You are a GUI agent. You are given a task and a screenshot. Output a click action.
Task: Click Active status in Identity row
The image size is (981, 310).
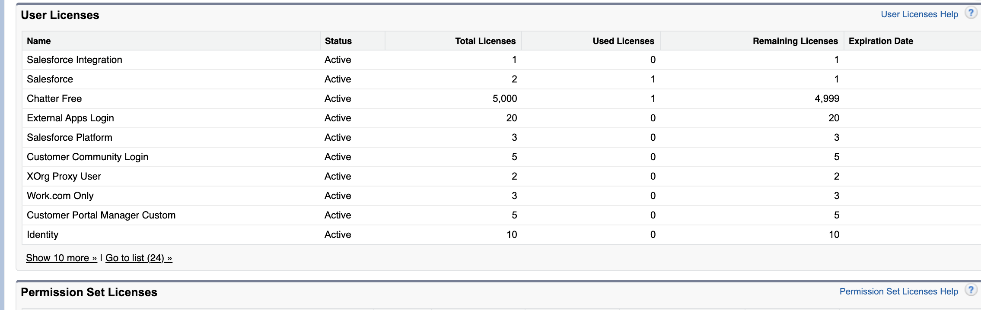pos(338,234)
